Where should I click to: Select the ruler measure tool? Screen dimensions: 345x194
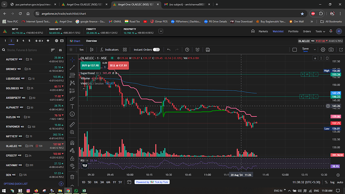click(72, 124)
